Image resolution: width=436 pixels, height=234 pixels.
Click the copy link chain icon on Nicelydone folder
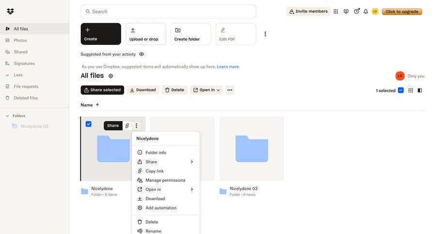(x=127, y=126)
